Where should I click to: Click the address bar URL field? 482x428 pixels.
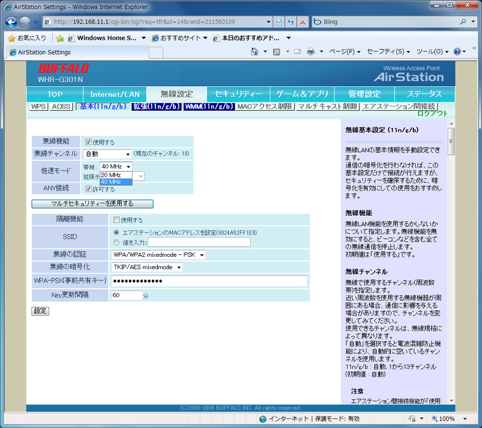[157, 22]
